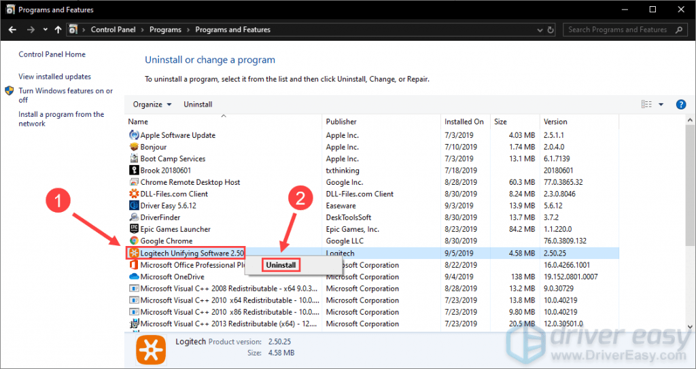696x369 pixels.
Task: Open the recent locations dropdown arrow
Action: (46, 30)
